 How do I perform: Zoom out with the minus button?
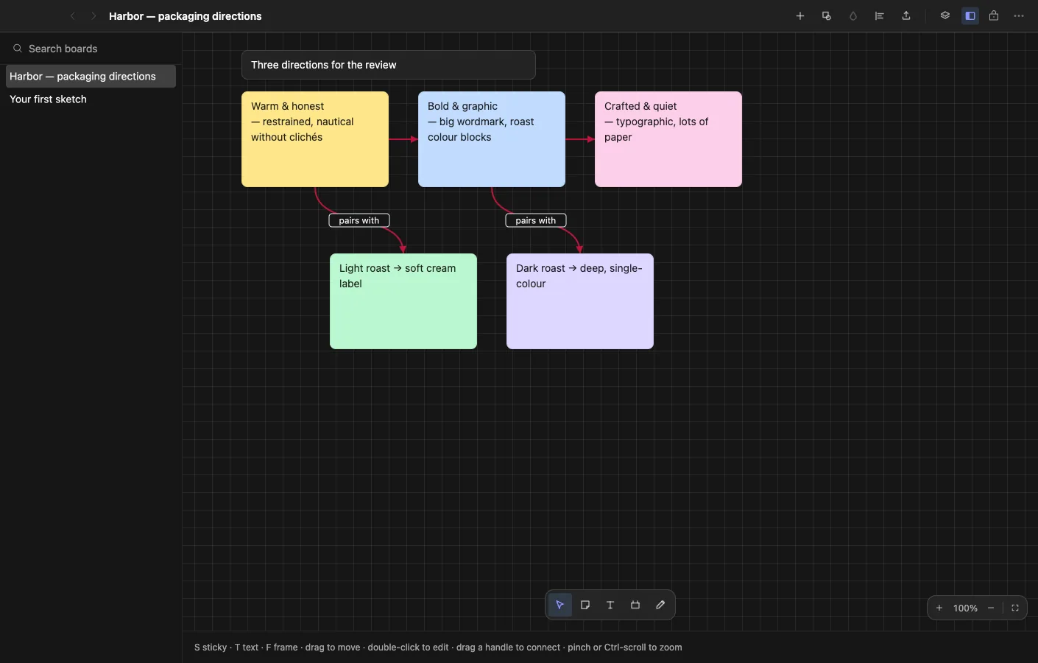(x=991, y=608)
